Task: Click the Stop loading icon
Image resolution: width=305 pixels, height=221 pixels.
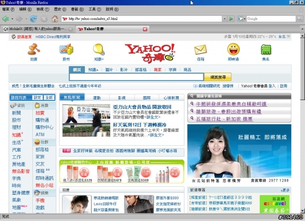Action: click(44, 19)
